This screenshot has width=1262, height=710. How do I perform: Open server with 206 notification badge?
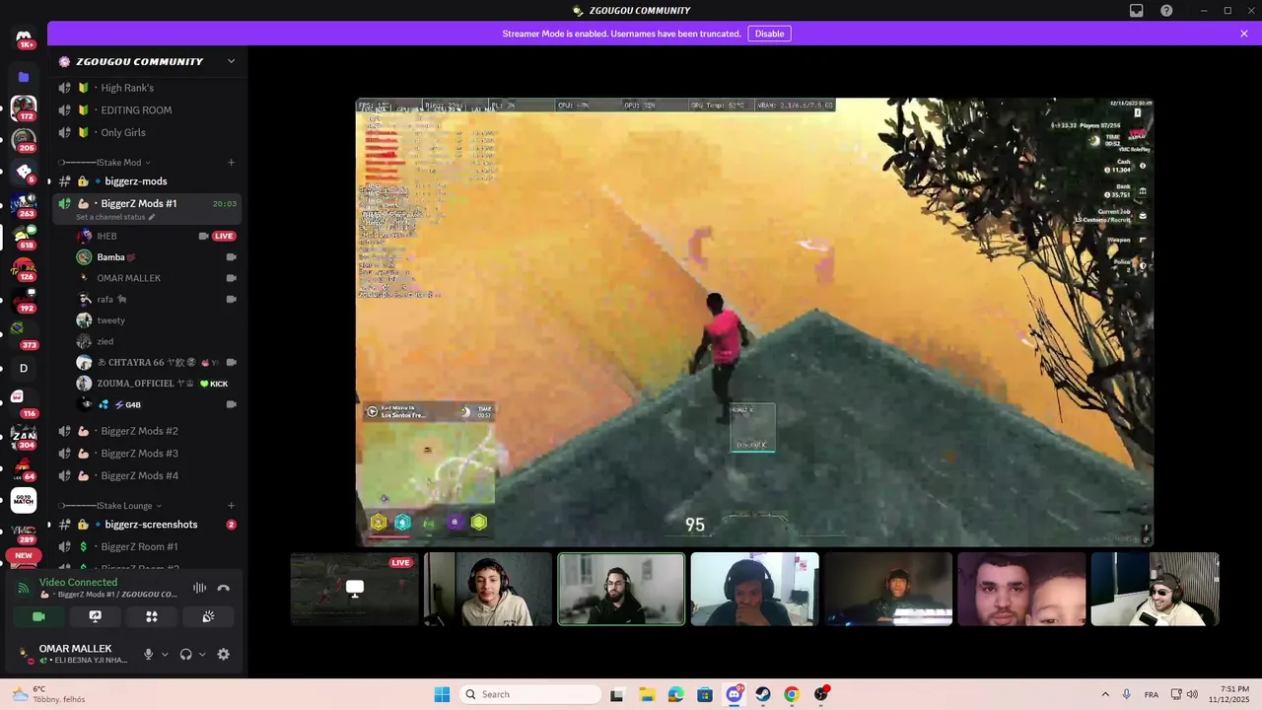24,140
